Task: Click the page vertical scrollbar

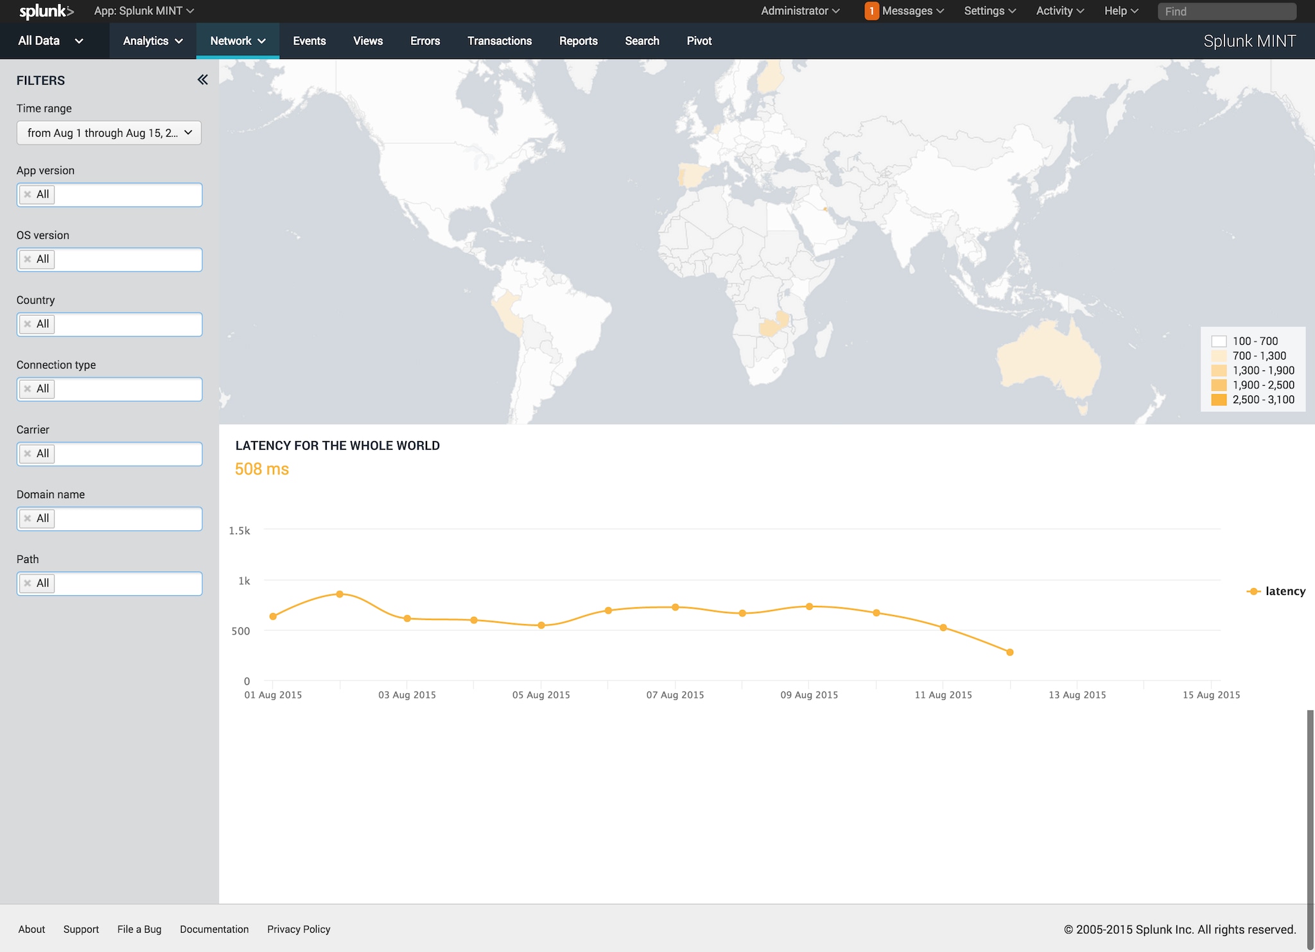Action: [x=1311, y=828]
